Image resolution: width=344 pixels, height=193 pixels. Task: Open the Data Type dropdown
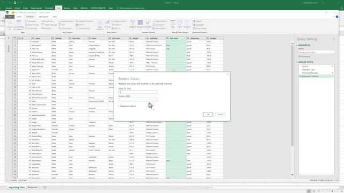tap(48, 21)
